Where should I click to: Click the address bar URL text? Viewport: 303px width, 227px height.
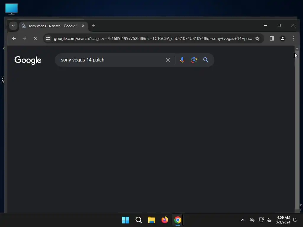(x=153, y=38)
